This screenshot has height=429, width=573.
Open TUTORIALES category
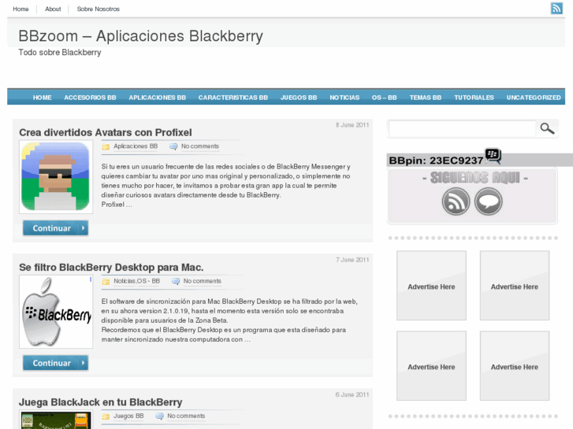click(x=474, y=98)
